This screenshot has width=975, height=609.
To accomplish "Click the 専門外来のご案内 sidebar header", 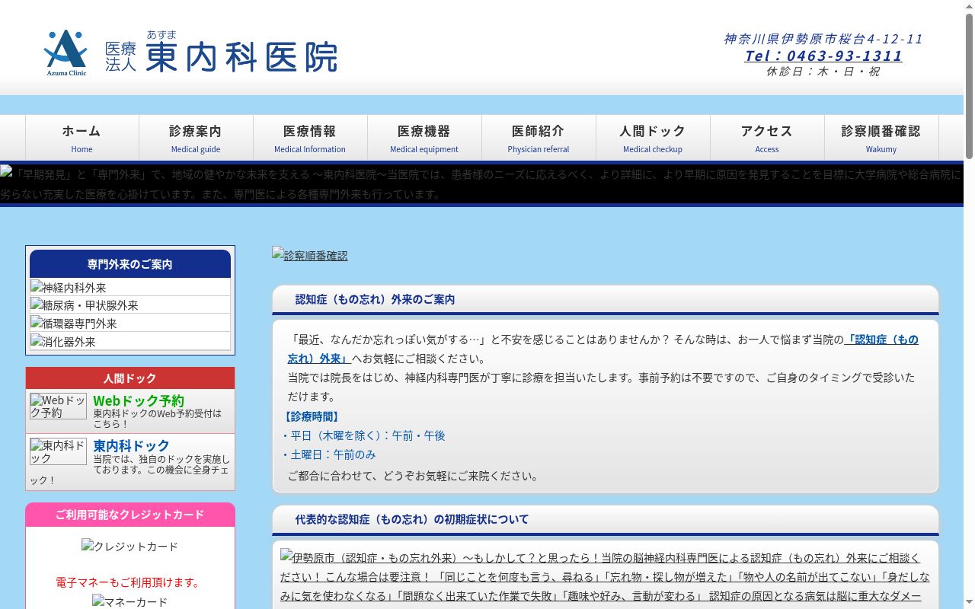I will 130,264.
